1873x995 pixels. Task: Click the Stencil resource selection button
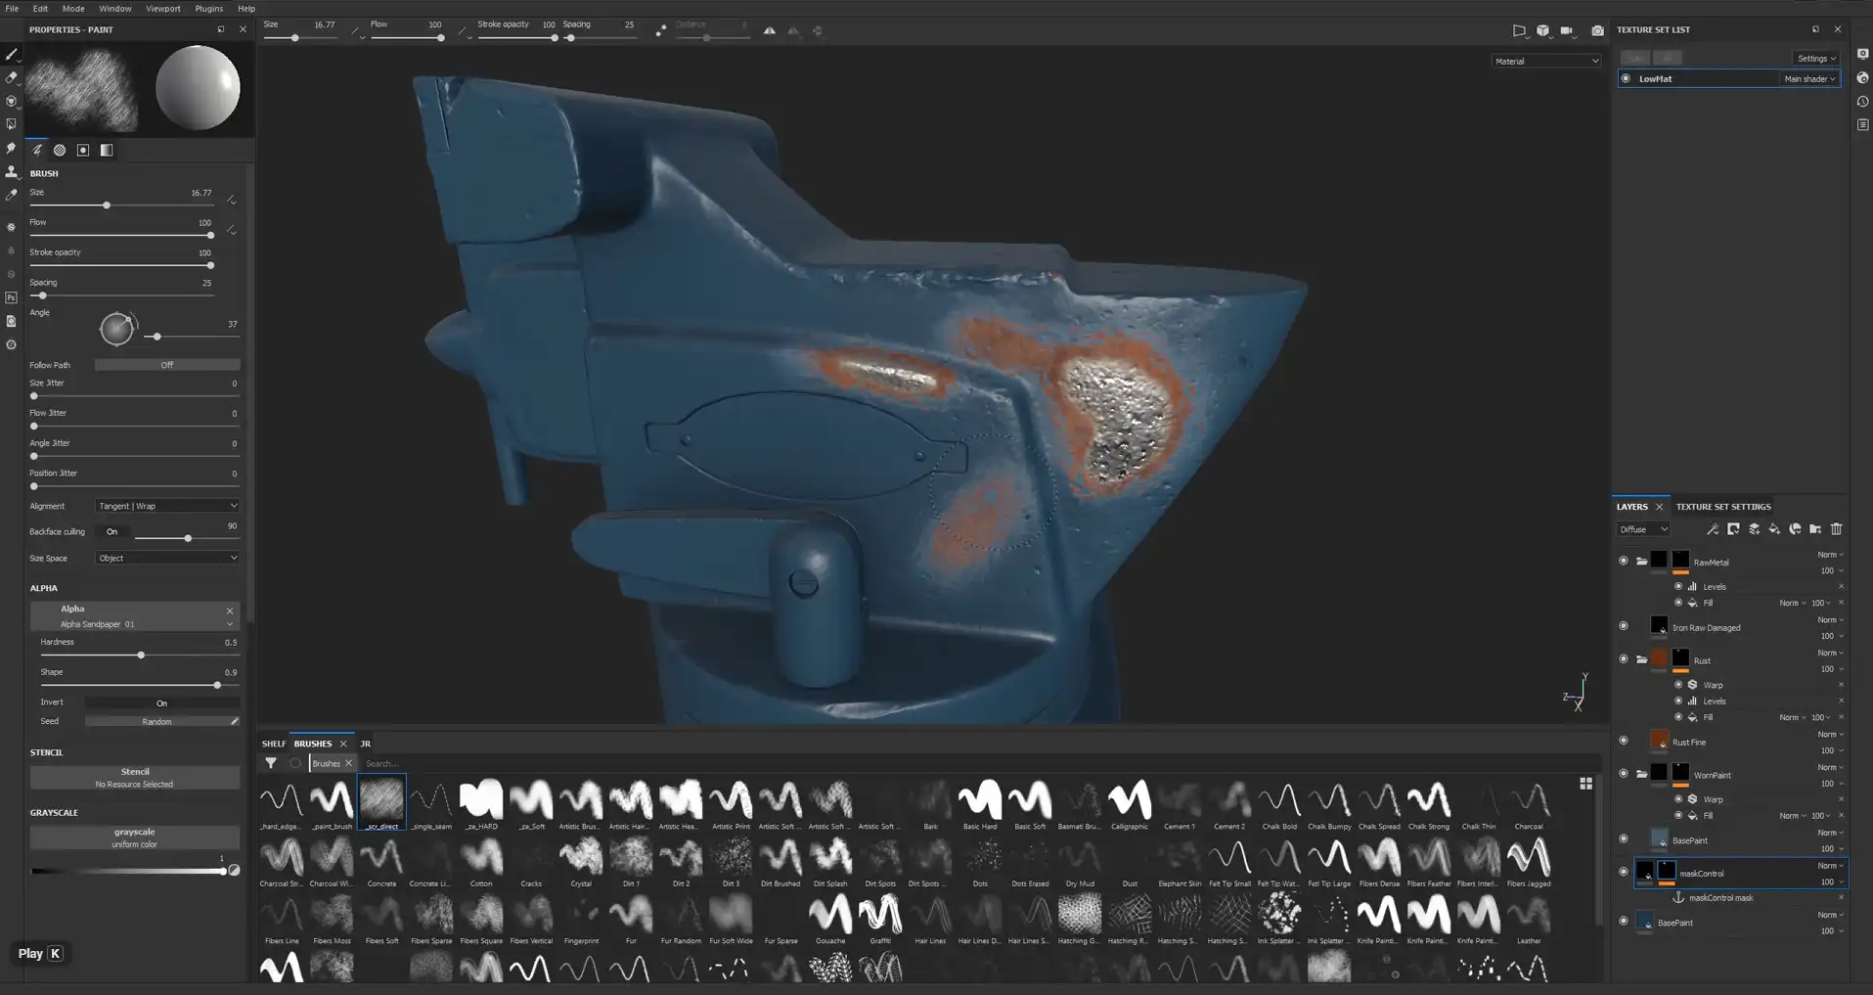135,778
